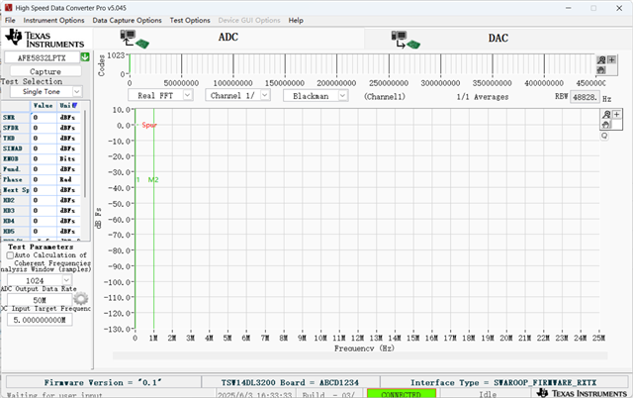Click the SNR row label
Image resolution: width=633 pixels, height=398 pixels.
9,117
